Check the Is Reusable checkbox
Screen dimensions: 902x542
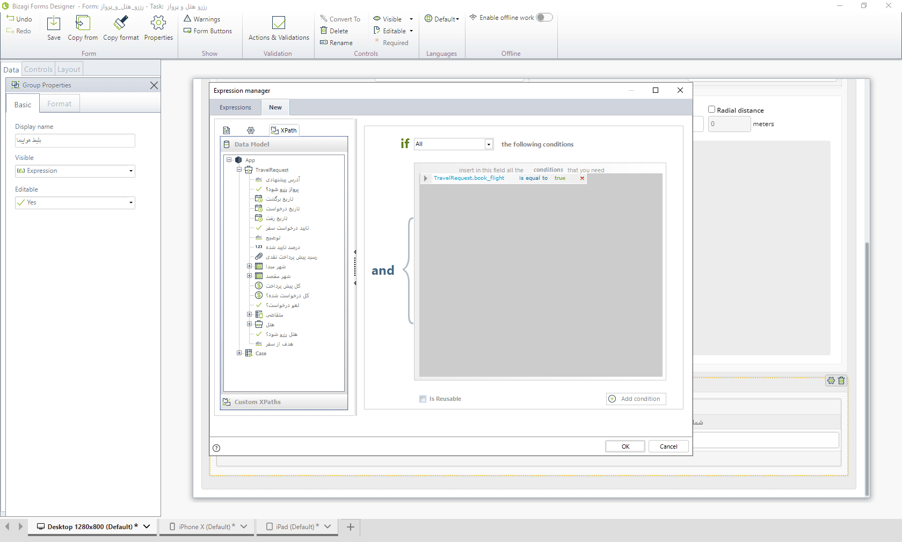[x=423, y=399]
